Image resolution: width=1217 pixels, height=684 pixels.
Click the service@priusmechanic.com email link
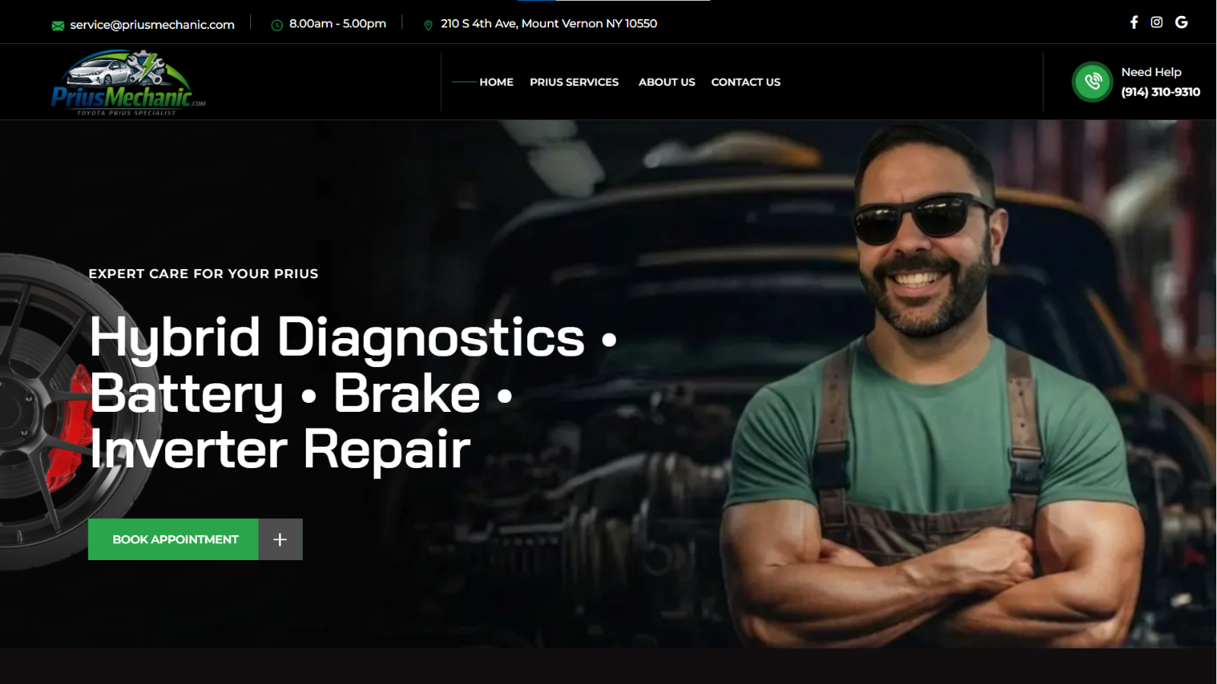coord(152,24)
